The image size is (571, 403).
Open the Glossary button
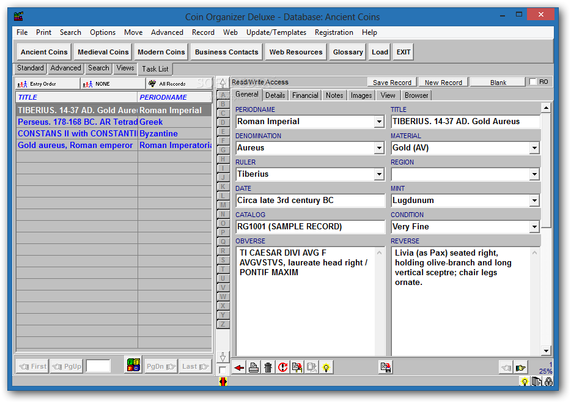[348, 52]
